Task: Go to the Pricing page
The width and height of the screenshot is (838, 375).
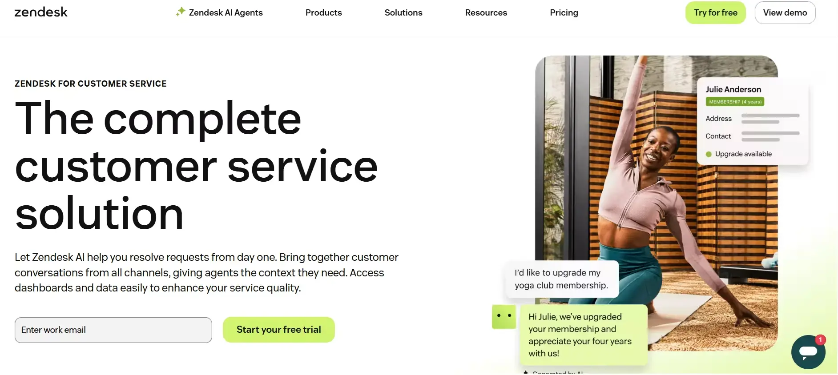Action: click(564, 12)
